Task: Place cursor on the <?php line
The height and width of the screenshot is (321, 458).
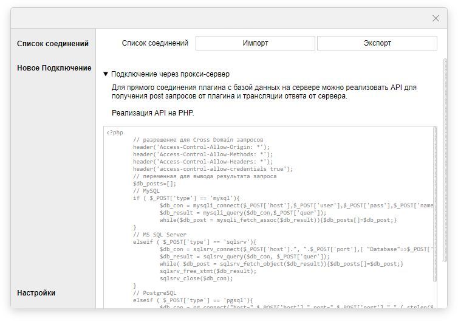Action: (115, 132)
